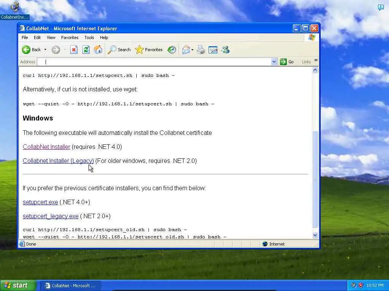Download the CollabNet Installer link

tap(46, 147)
